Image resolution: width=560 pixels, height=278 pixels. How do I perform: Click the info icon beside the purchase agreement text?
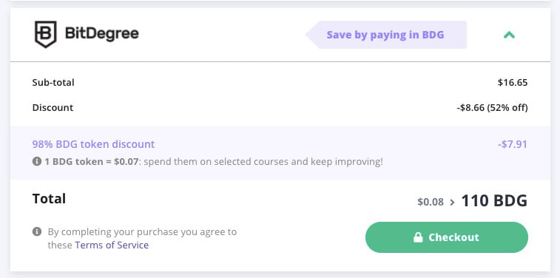pos(37,231)
